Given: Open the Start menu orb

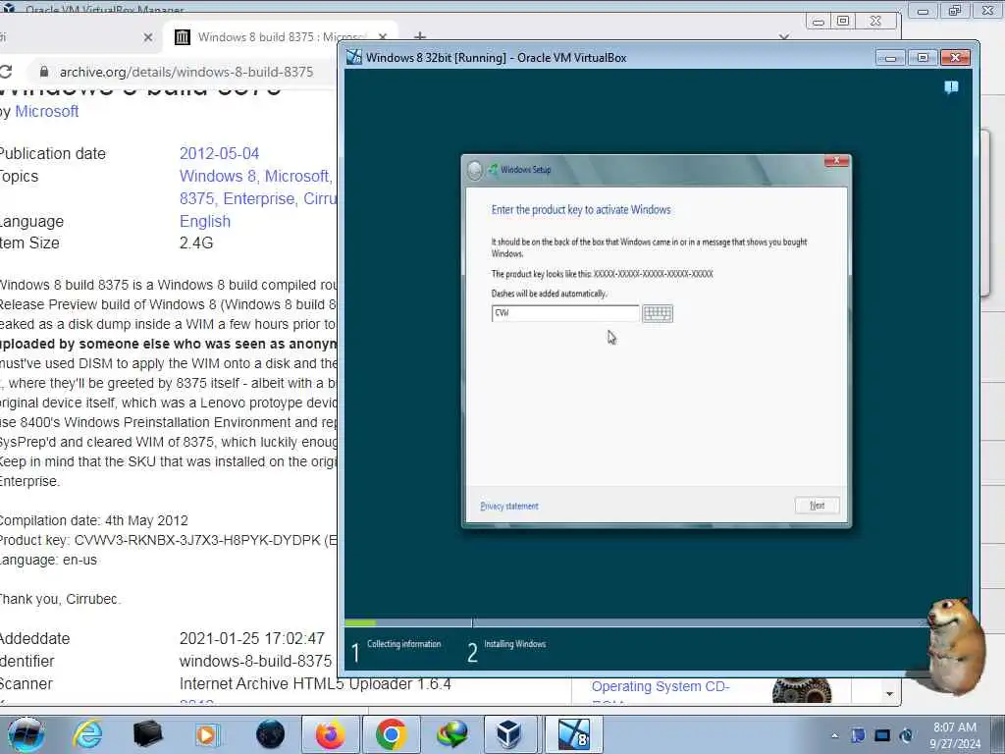Looking at the screenshot, I should (26, 734).
